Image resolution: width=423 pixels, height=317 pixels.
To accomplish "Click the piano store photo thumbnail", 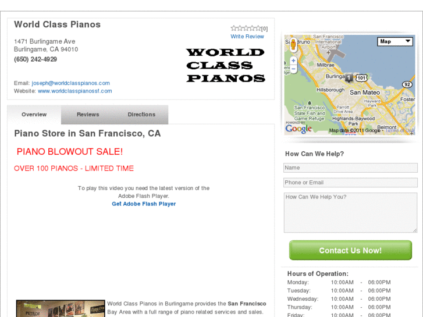I will (61, 309).
